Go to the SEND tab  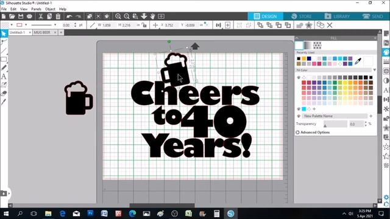tap(372, 16)
